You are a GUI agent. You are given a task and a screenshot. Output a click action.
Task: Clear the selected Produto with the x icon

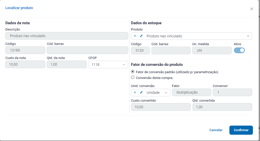coord(248,36)
